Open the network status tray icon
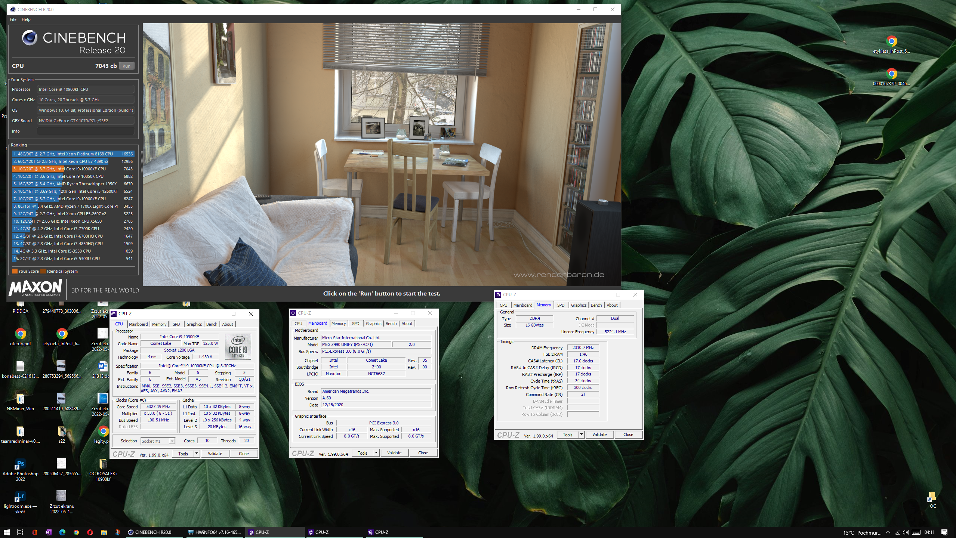The height and width of the screenshot is (538, 956). tap(897, 532)
